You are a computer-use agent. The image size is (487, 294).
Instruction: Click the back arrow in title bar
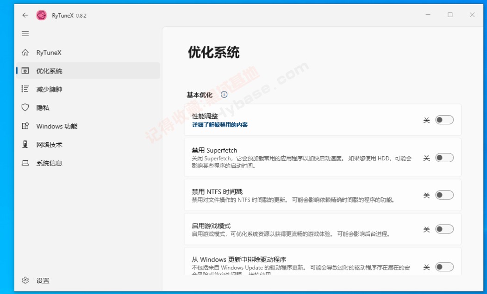[25, 15]
